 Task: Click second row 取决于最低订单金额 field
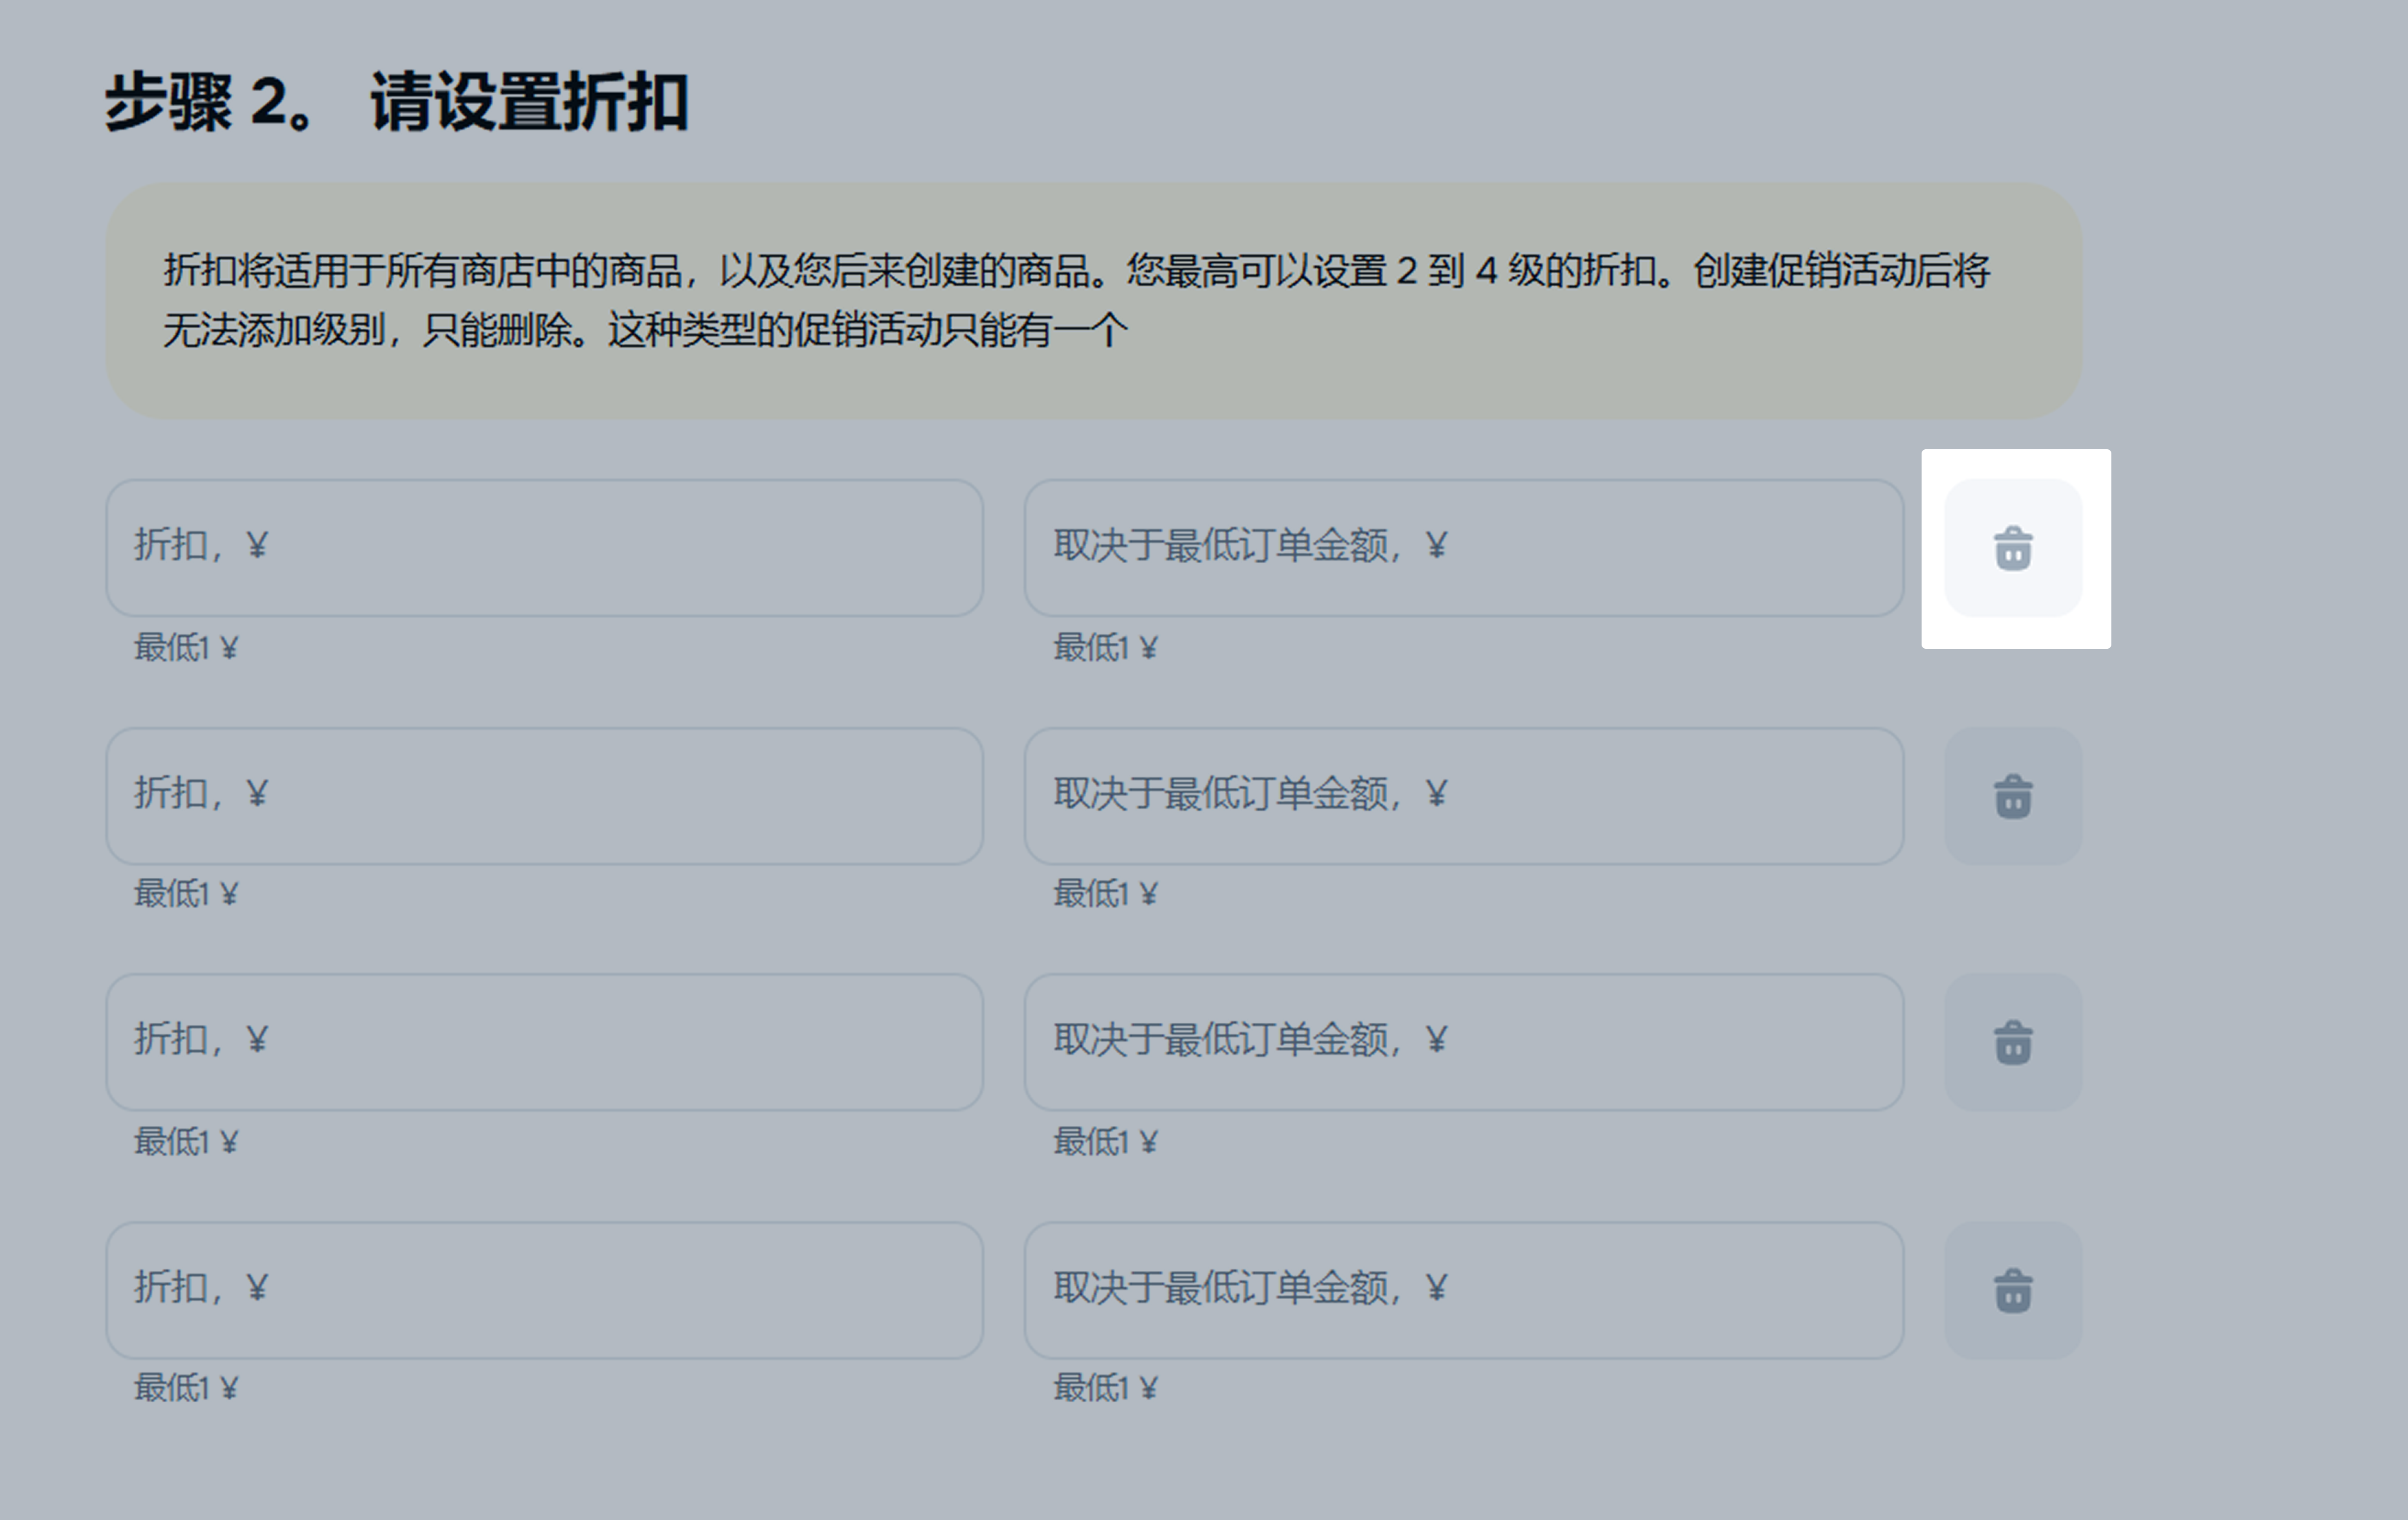click(x=1463, y=795)
